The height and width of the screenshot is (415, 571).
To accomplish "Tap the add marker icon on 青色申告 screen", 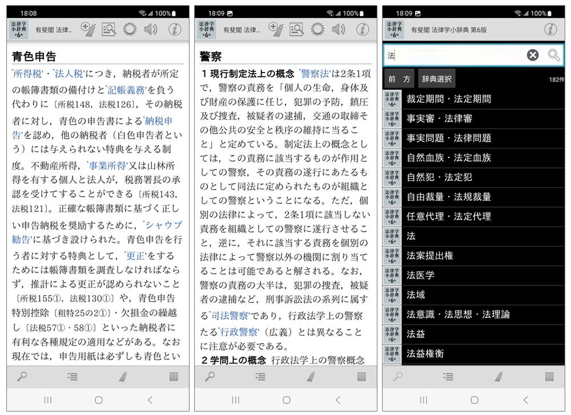I will [88, 29].
